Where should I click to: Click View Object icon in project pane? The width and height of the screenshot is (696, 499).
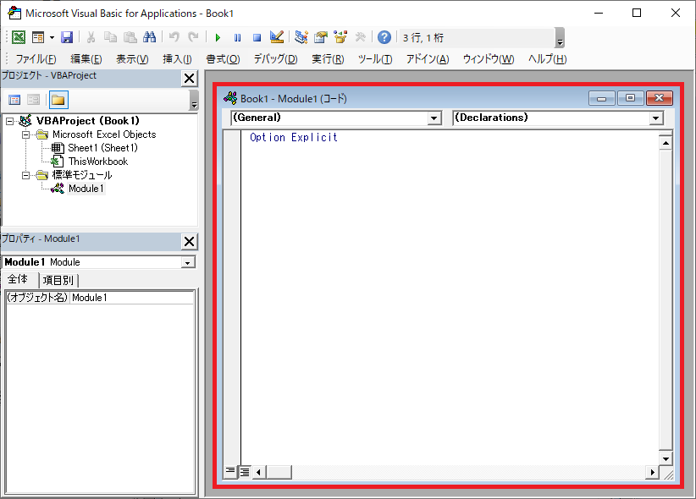[33, 100]
